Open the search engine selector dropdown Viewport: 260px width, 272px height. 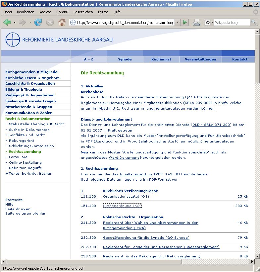pos(212,22)
